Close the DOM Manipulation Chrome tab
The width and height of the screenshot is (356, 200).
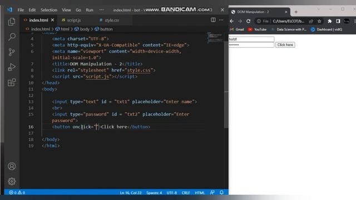pos(286,12)
